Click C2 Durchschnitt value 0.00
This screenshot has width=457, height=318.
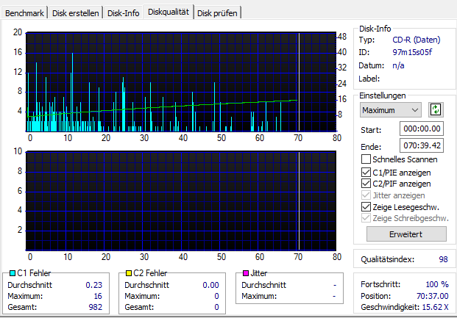210,285
